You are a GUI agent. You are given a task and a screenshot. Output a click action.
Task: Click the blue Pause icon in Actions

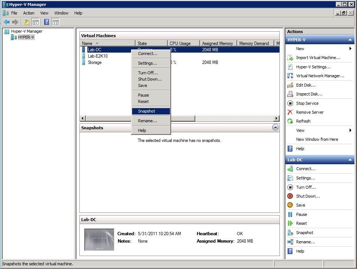(290, 214)
